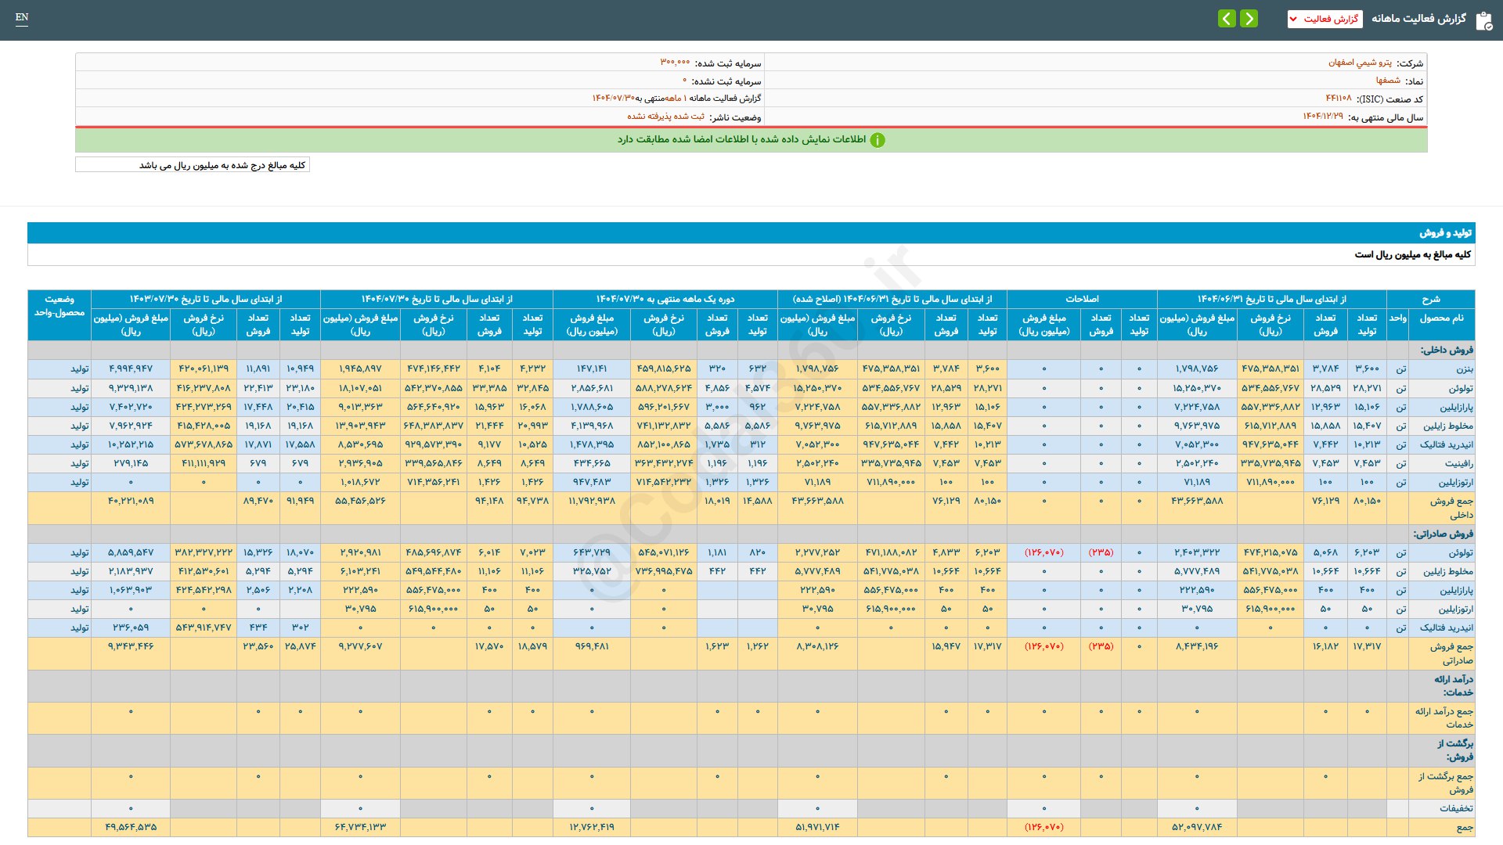This screenshot has width=1503, height=845.
Task: Click the green left chevron navigation button
Action: pyautogui.click(x=1227, y=18)
